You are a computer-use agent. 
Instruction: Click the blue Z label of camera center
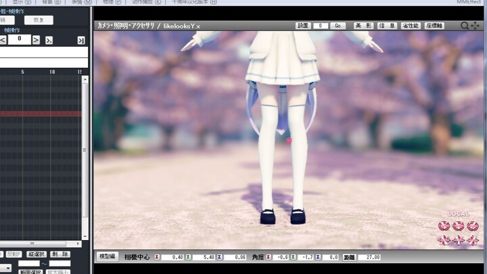click(x=220, y=257)
